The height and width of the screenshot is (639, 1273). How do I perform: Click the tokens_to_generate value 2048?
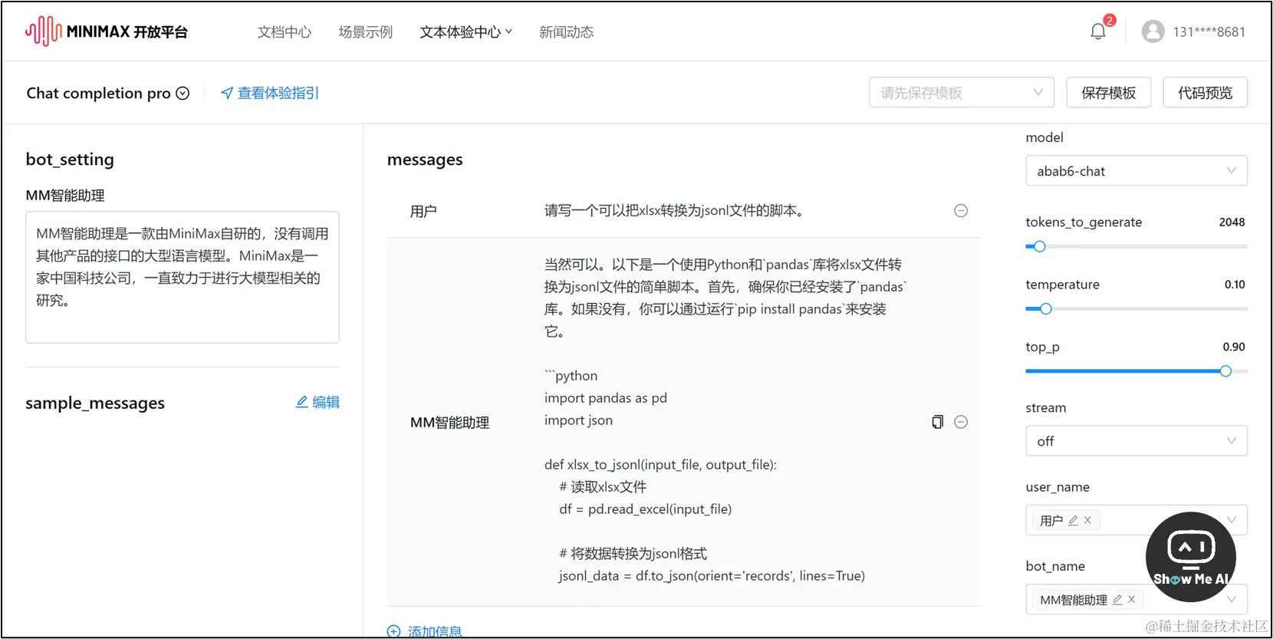1232,222
